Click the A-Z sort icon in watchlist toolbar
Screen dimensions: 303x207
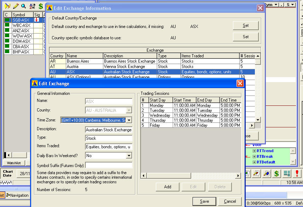32,6
